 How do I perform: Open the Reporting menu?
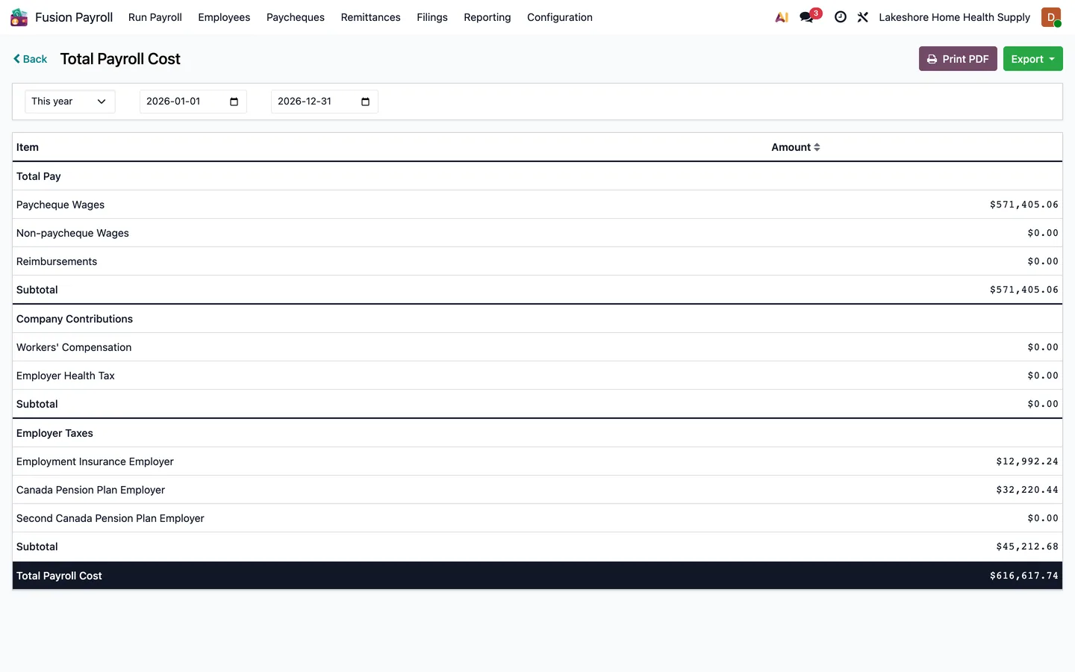487,17
